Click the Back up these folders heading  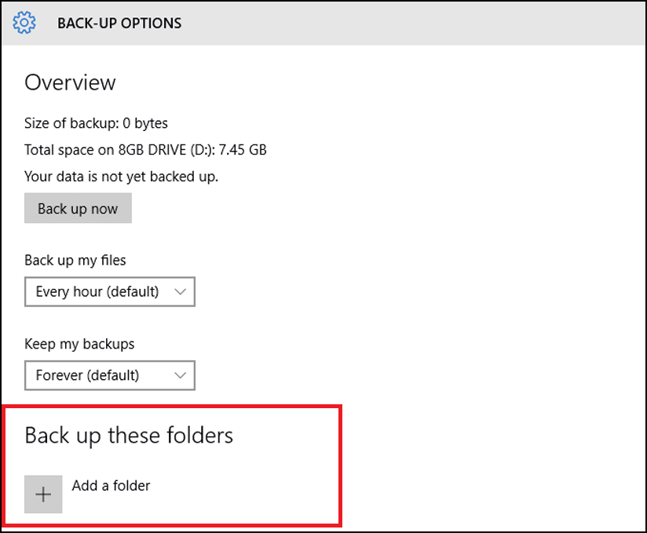(x=128, y=435)
